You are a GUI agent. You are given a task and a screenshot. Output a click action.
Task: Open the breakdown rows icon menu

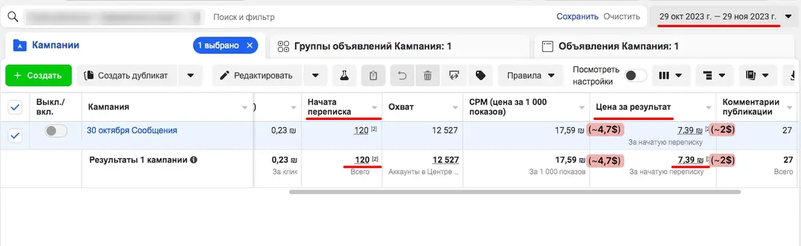pyautogui.click(x=714, y=75)
